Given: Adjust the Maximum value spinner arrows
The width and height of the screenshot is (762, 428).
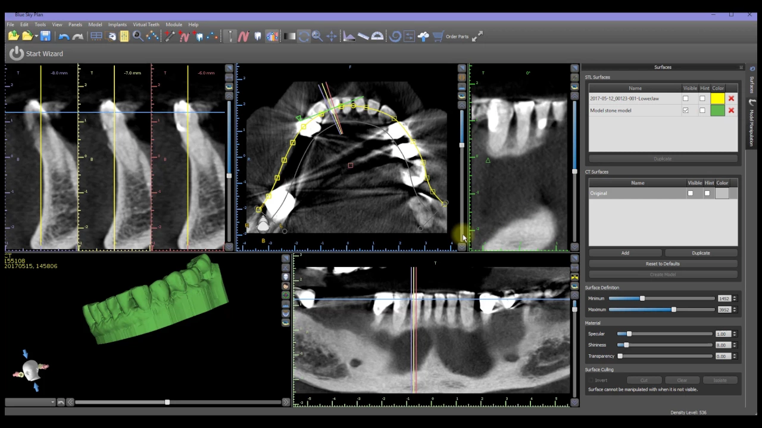Looking at the screenshot, I should coord(735,310).
